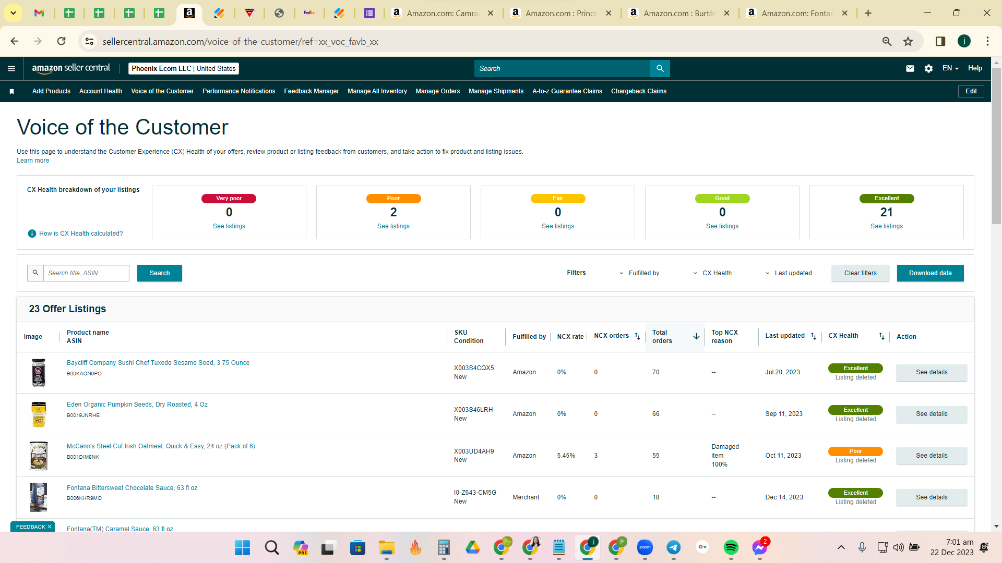Viewport: 1002px width, 563px height.
Task: Click the top Seller Central search box
Action: [563, 68]
